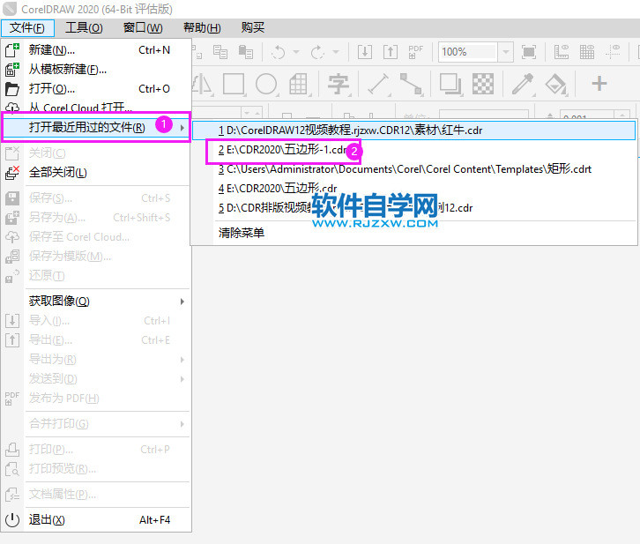Image resolution: width=640 pixels, height=544 pixels.
Task: Click the 100% zoom level field
Action: 468,52
